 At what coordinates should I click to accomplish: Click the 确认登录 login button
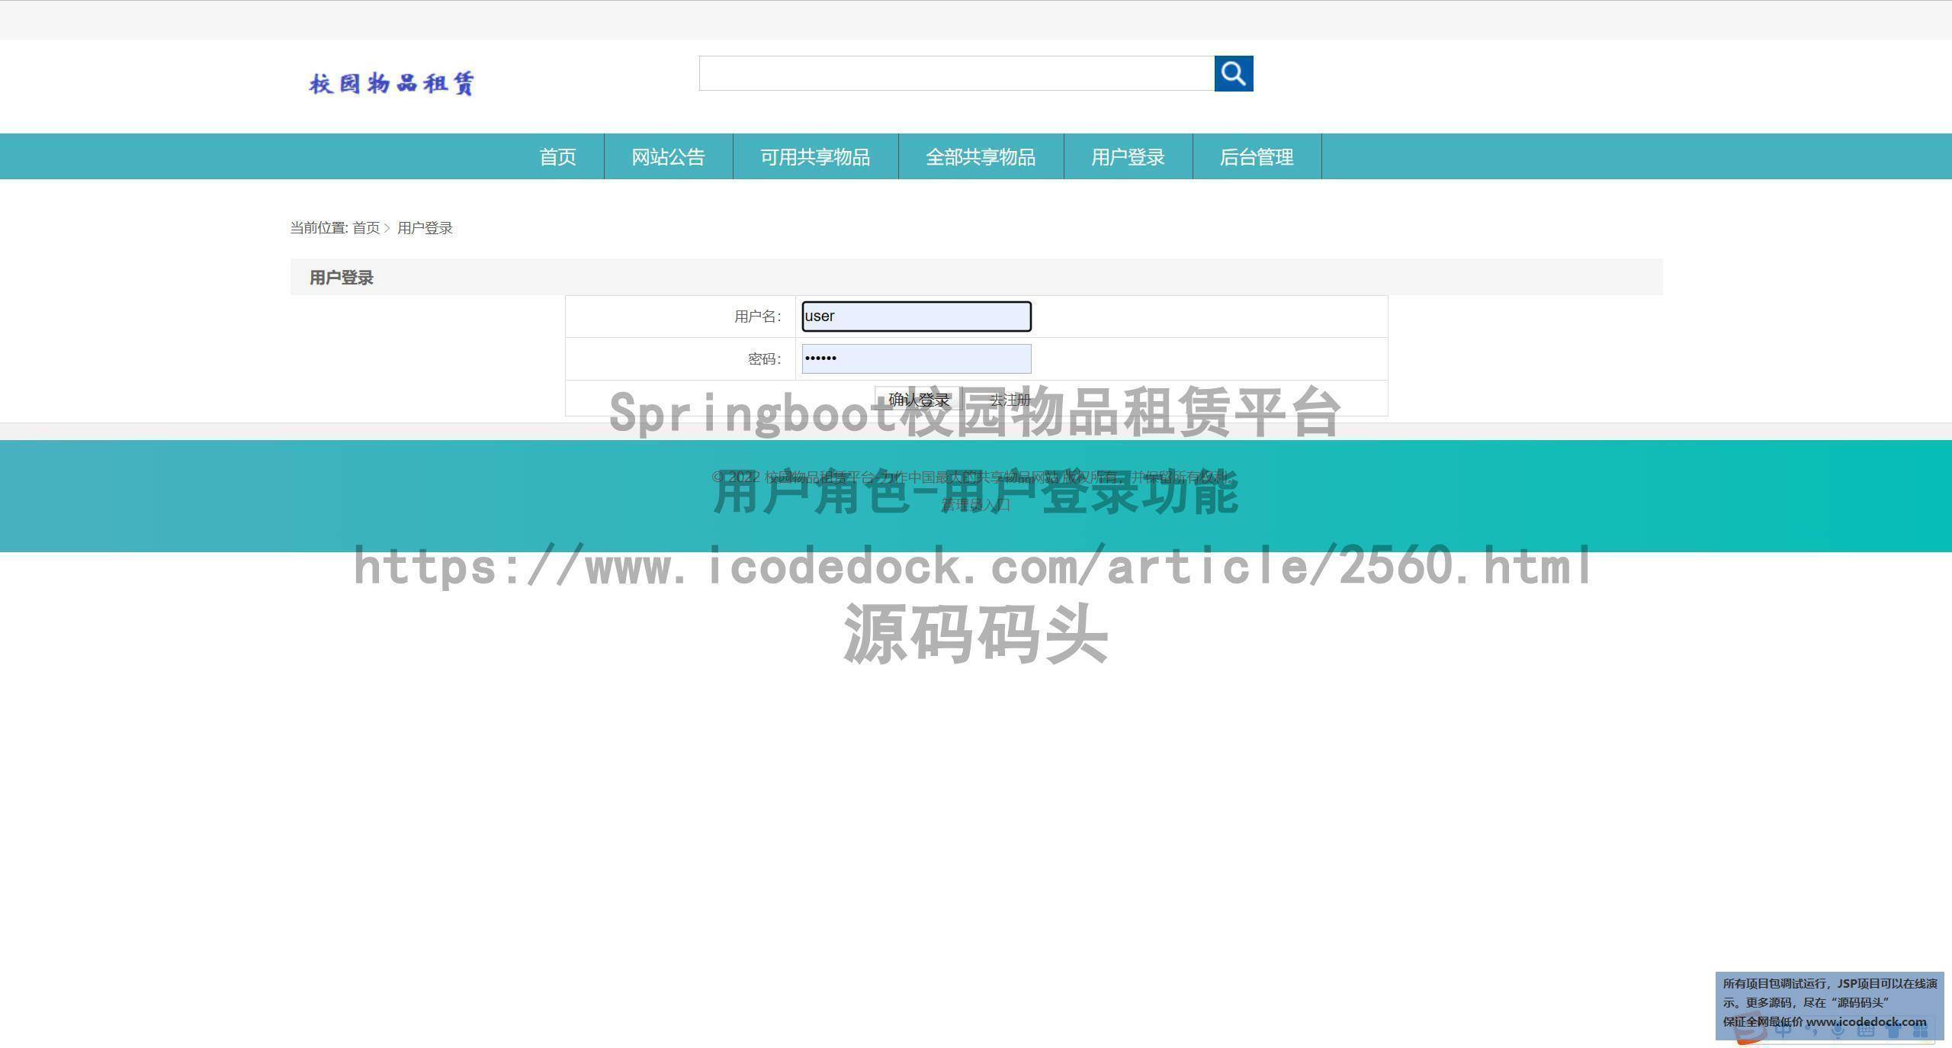click(919, 399)
